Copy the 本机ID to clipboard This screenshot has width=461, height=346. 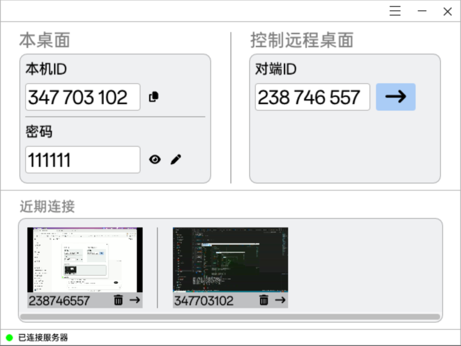(x=154, y=97)
